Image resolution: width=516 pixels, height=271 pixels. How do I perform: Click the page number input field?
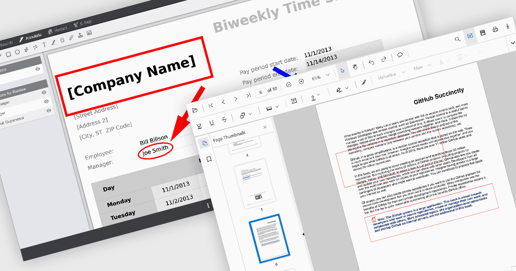[x=261, y=91]
